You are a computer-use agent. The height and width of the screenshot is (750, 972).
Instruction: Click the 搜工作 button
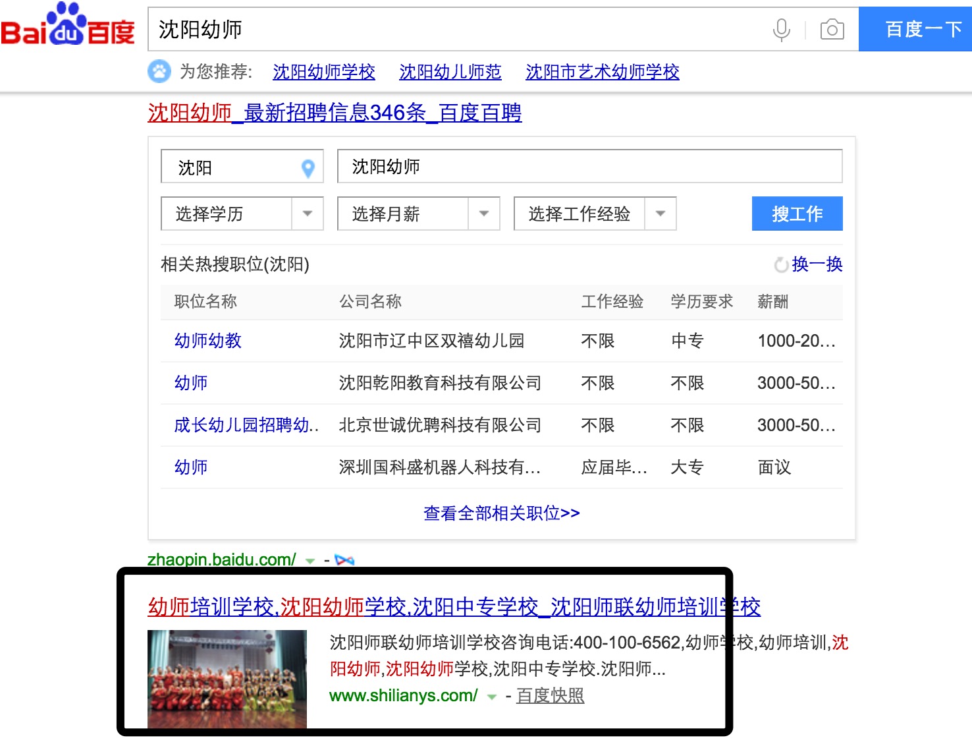(x=797, y=214)
